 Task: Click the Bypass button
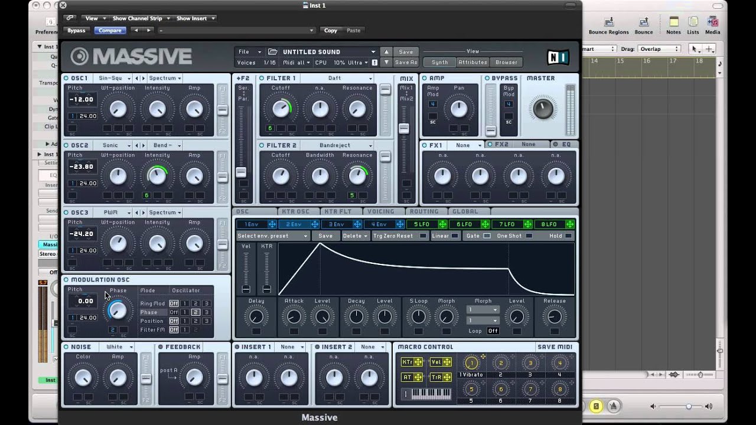(76, 30)
